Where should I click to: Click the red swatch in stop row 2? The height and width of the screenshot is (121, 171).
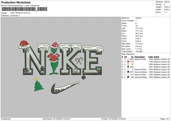[x=128, y=62]
